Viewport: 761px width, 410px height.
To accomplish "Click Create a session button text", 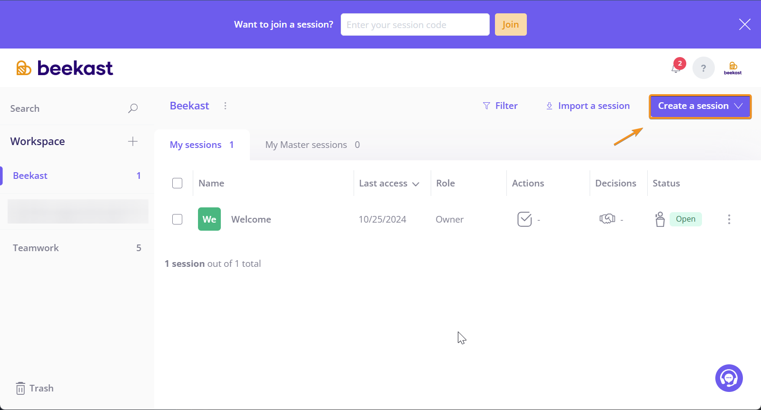I will (x=693, y=106).
